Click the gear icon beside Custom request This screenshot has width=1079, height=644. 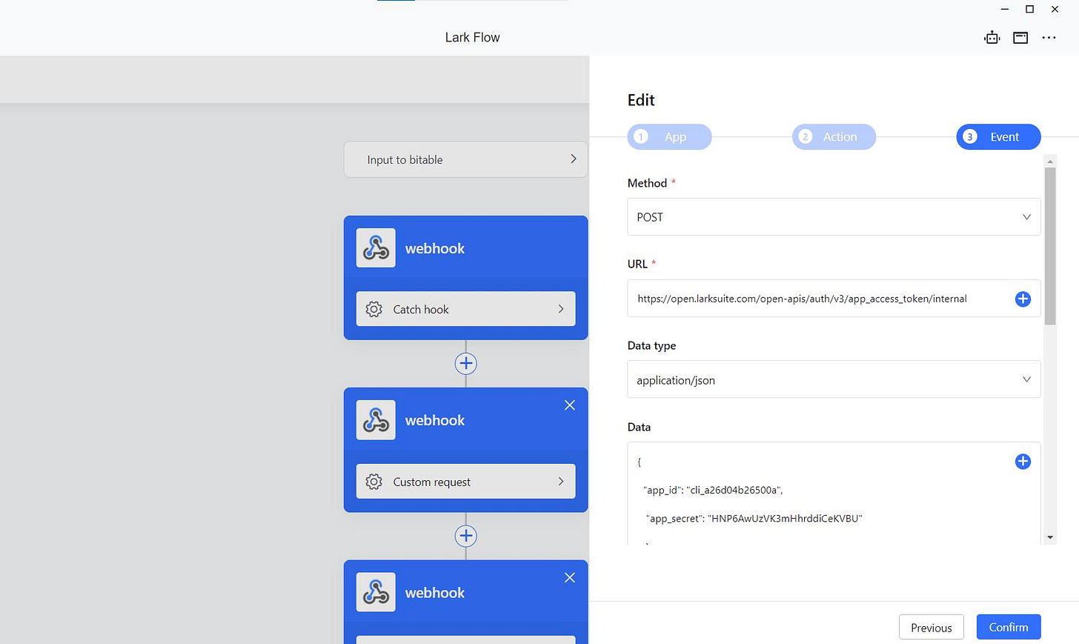374,482
